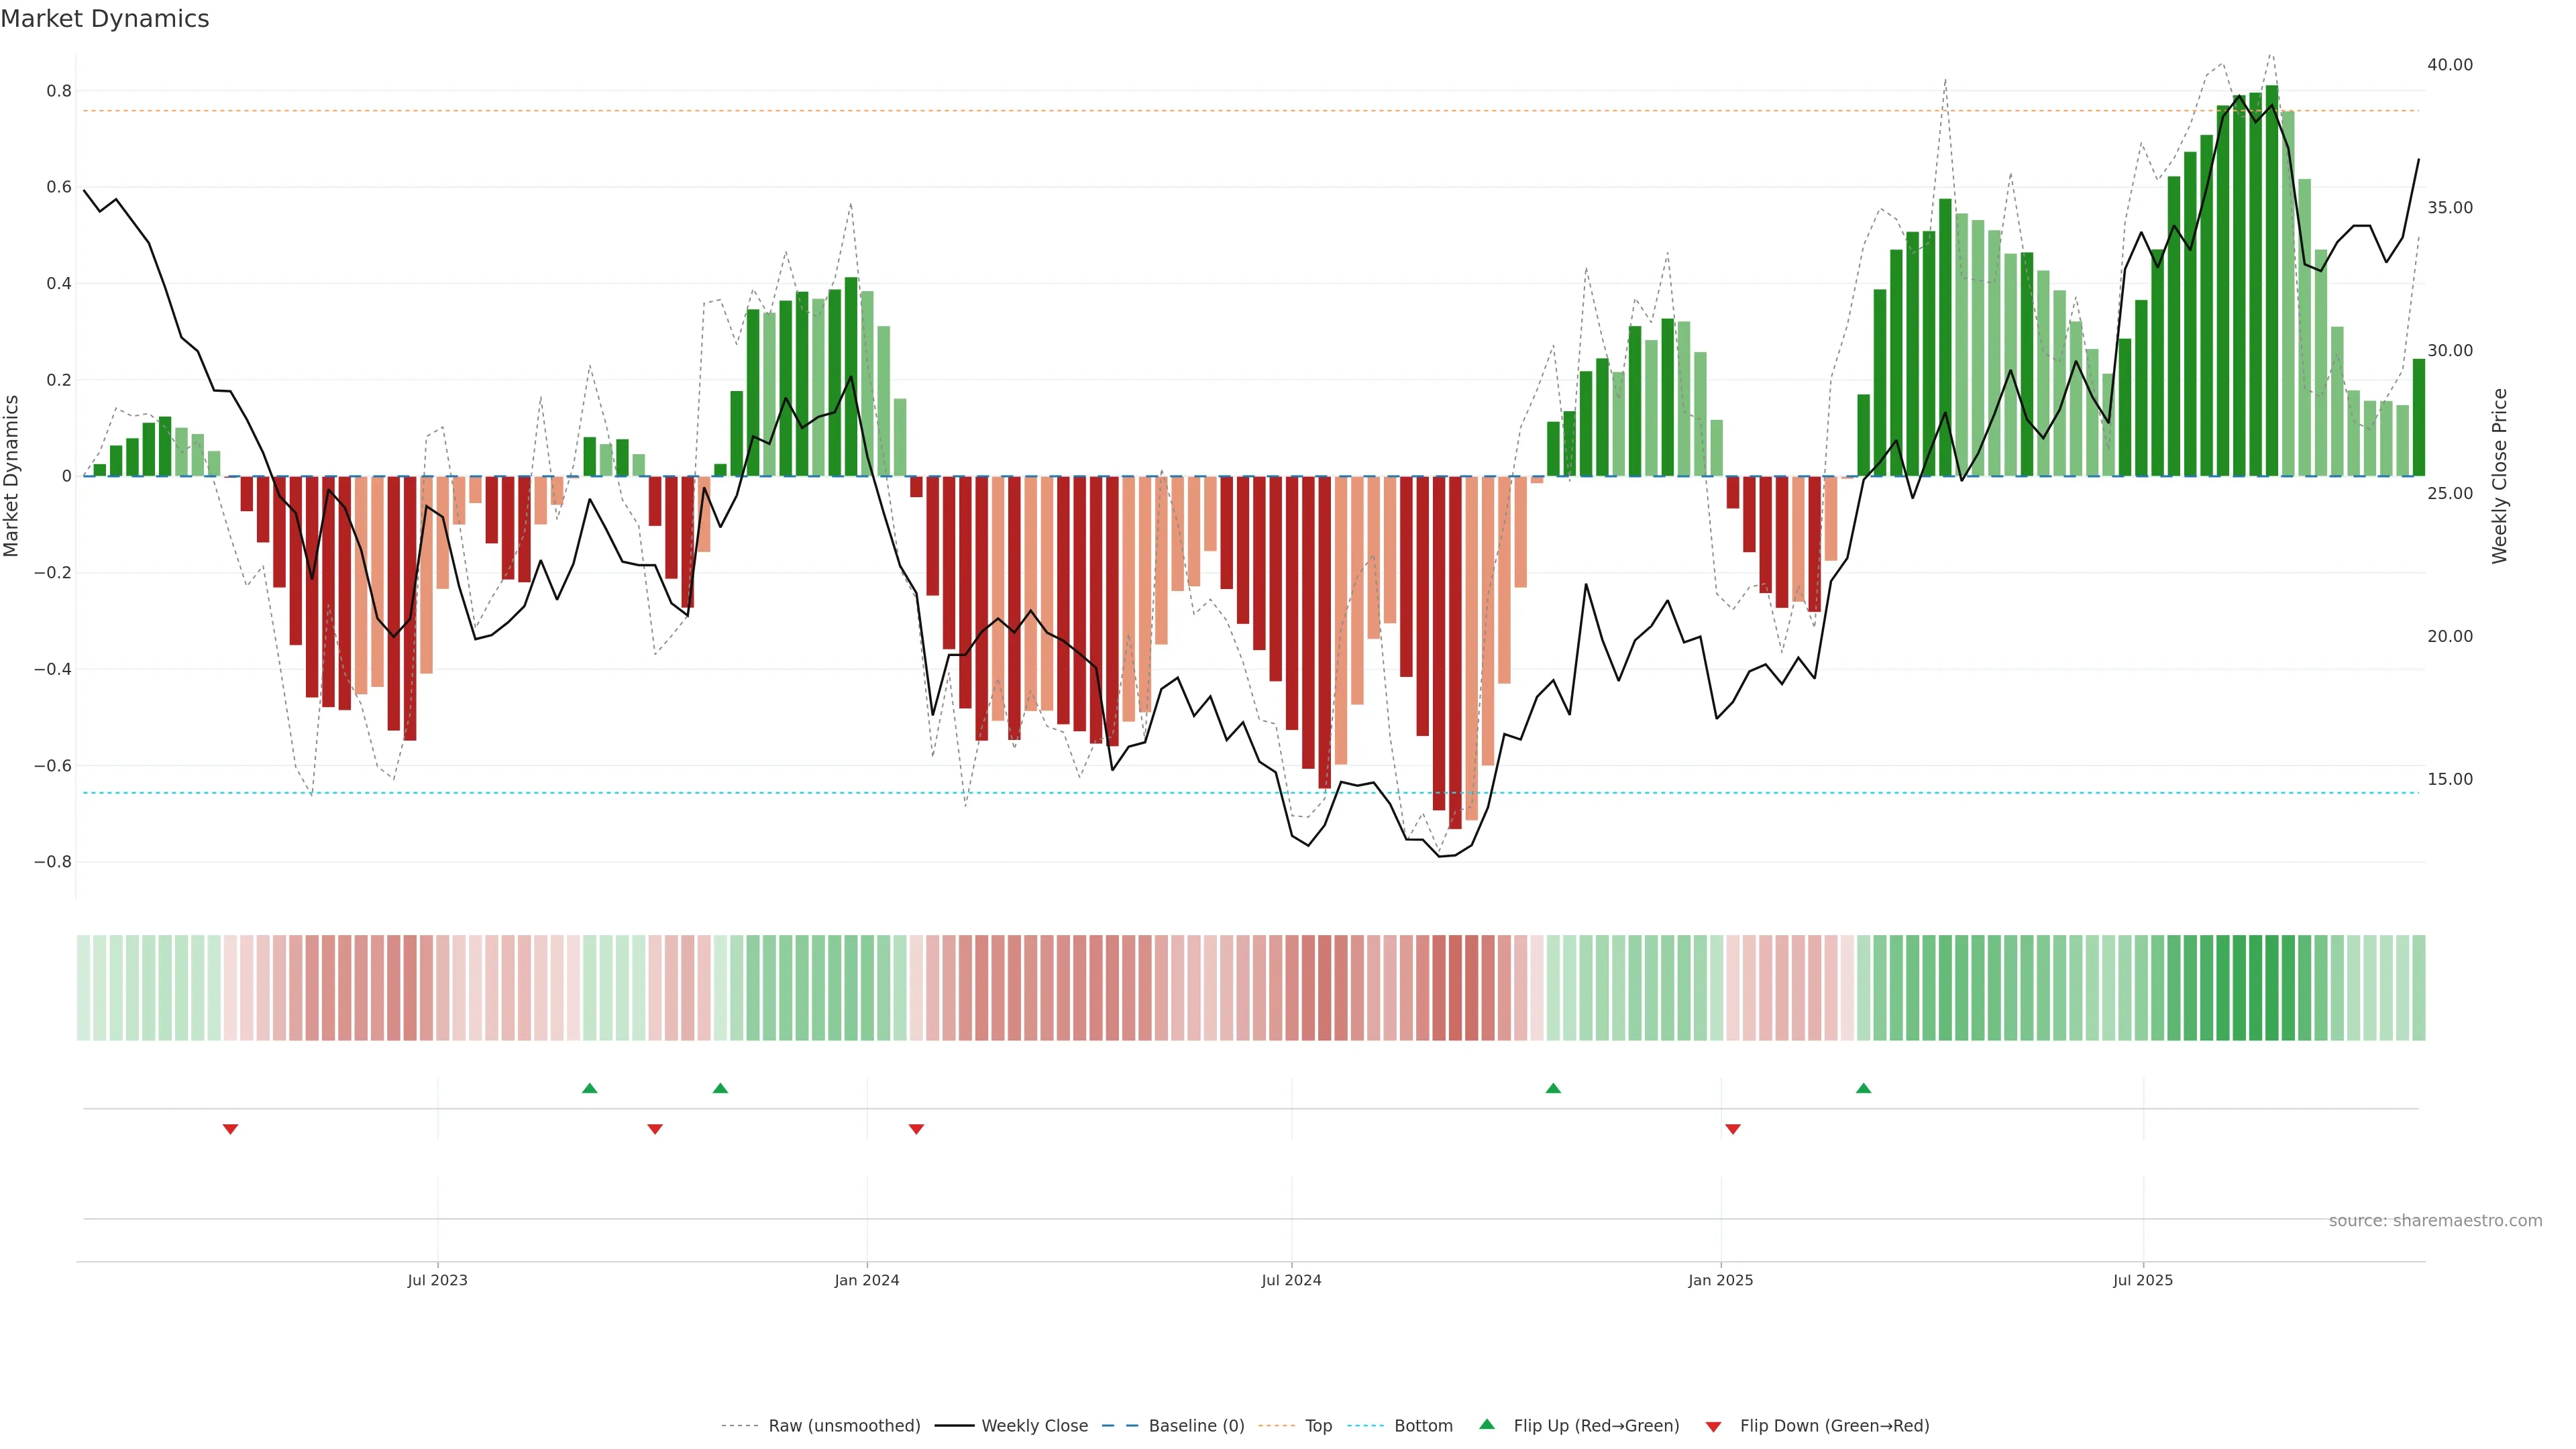Image resolution: width=2576 pixels, height=1449 pixels.
Task: Click the Jul 2024 x-axis label
Action: pyautogui.click(x=1291, y=1280)
